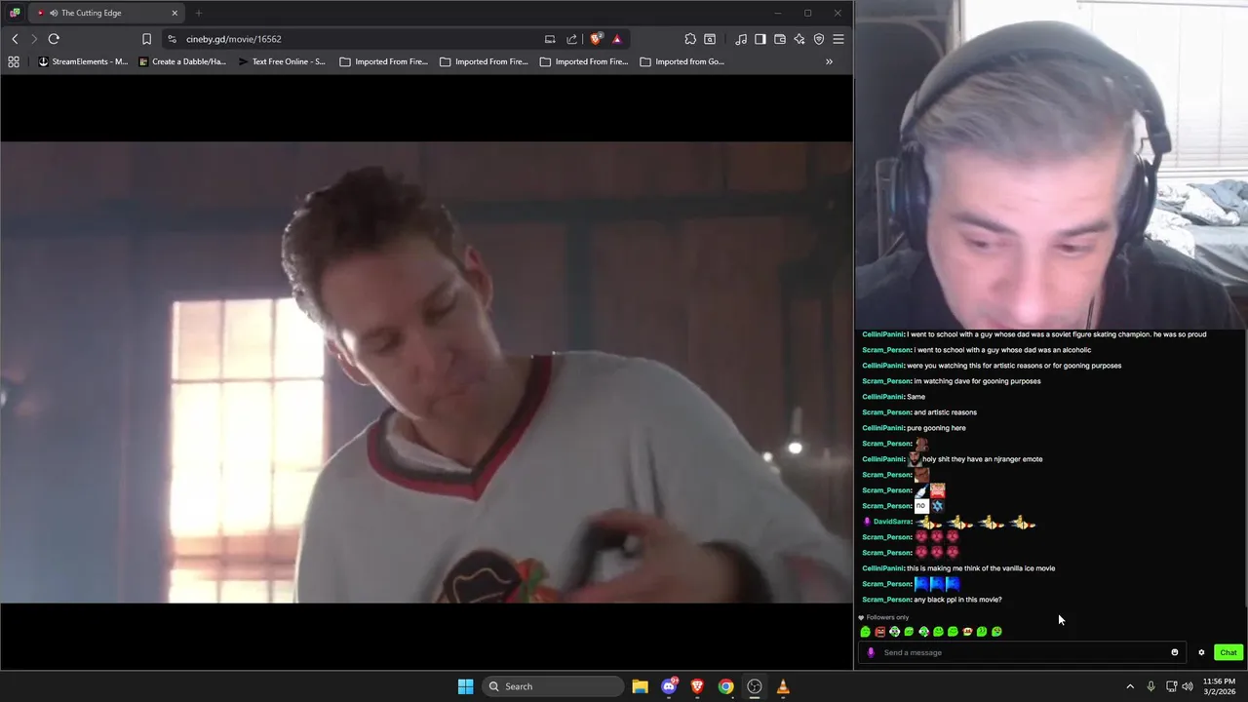This screenshot has height=702, width=1248.
Task: Select the soviet figure skating champion message
Action: [1057, 334]
